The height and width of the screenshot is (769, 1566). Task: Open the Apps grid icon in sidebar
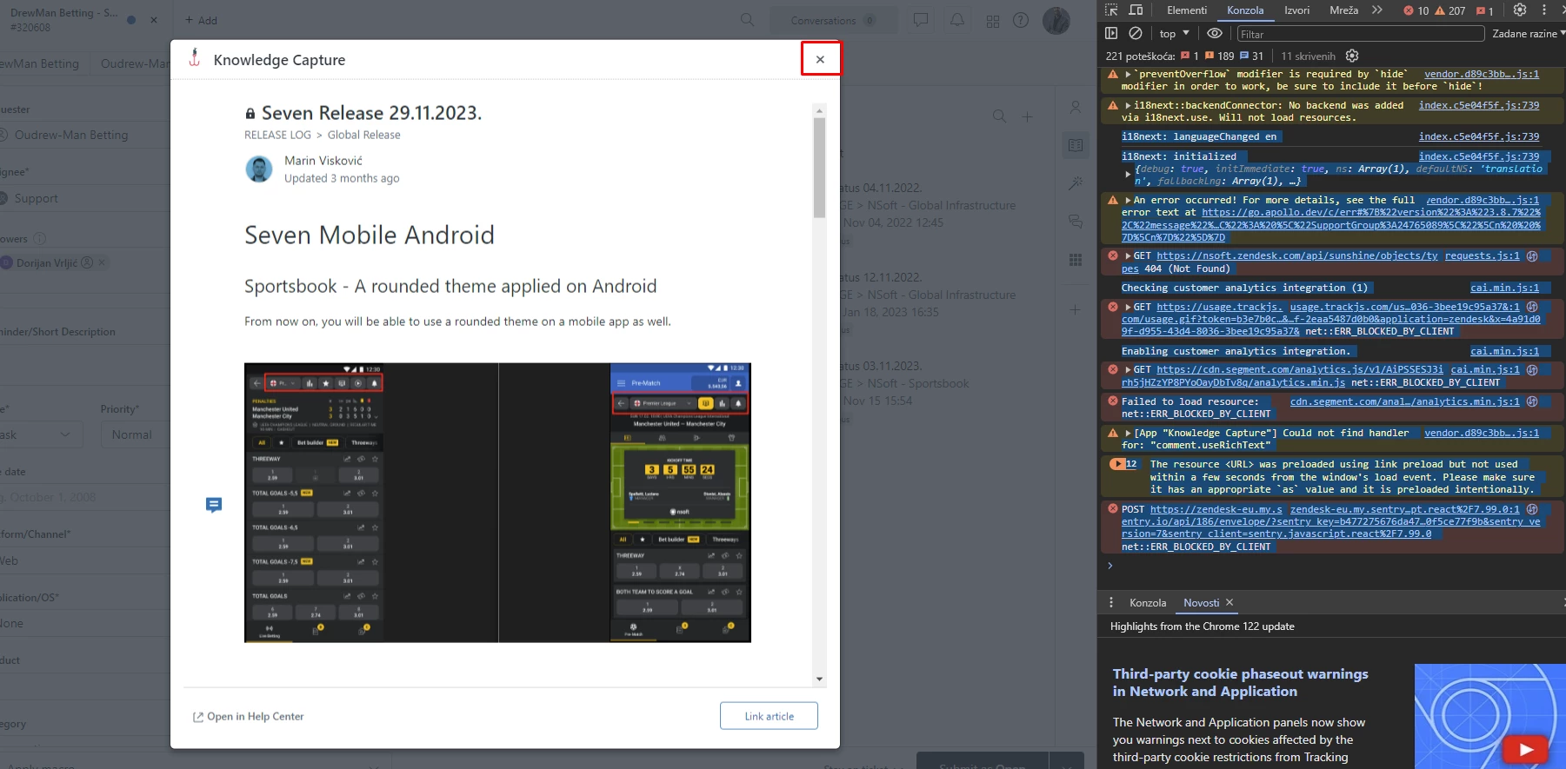point(1076,259)
